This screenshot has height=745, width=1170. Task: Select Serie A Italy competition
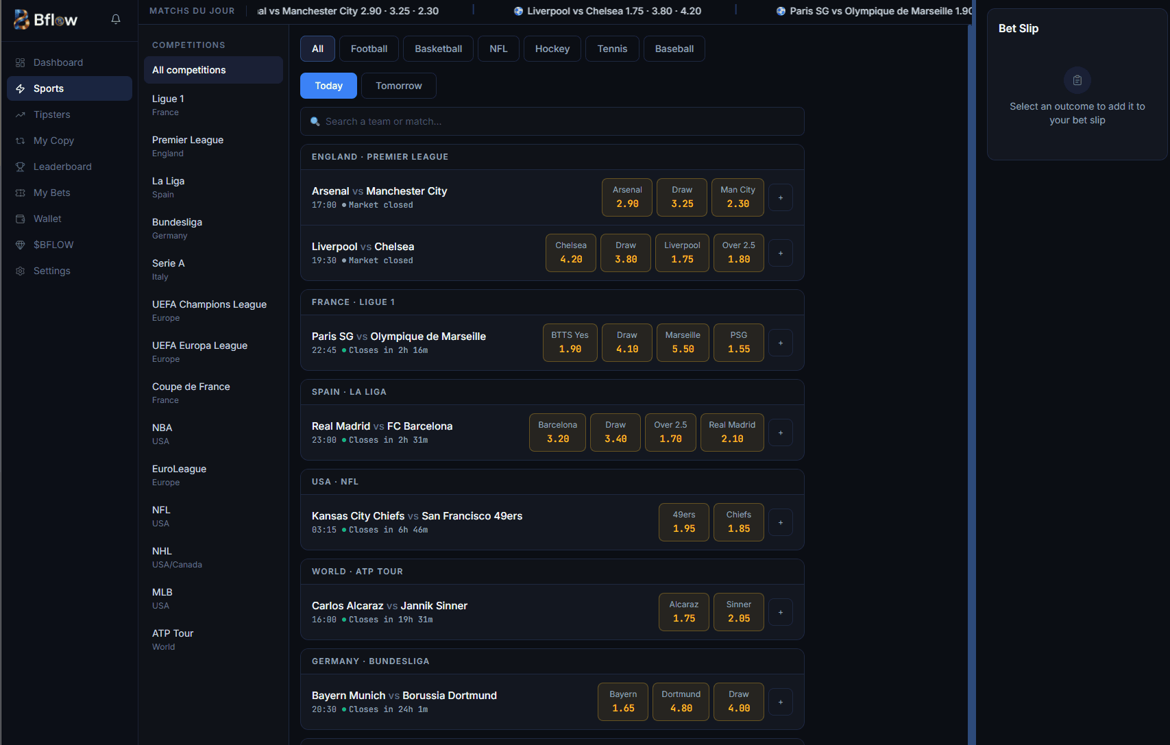pos(213,269)
